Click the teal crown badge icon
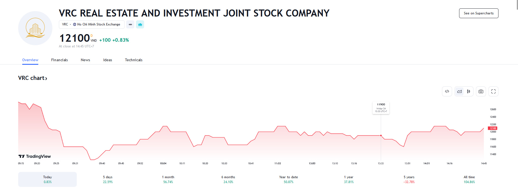 [x=140, y=24]
